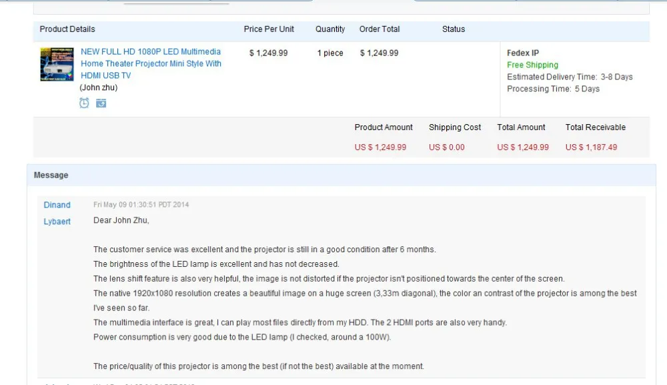Click the Order Total column header
The width and height of the screenshot is (667, 385).
380,29
